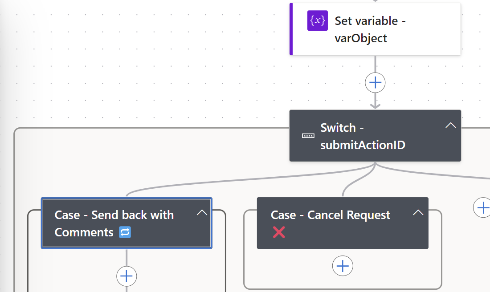Click the plus icon between Set variable and Switch

click(375, 82)
